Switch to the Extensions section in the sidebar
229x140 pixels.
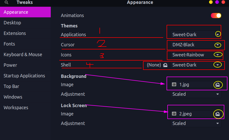(15, 33)
